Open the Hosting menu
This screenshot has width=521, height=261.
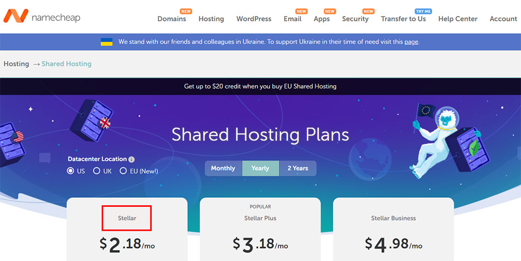tap(211, 19)
